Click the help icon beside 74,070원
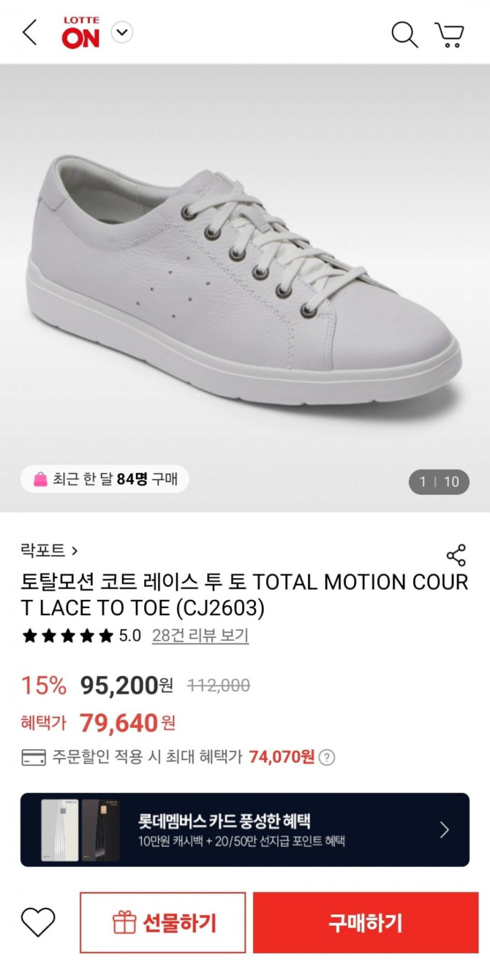This screenshot has height=961, width=490. pyautogui.click(x=327, y=758)
